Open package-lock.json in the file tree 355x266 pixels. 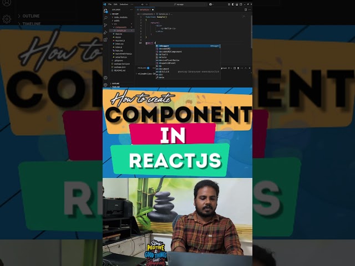click(122, 64)
